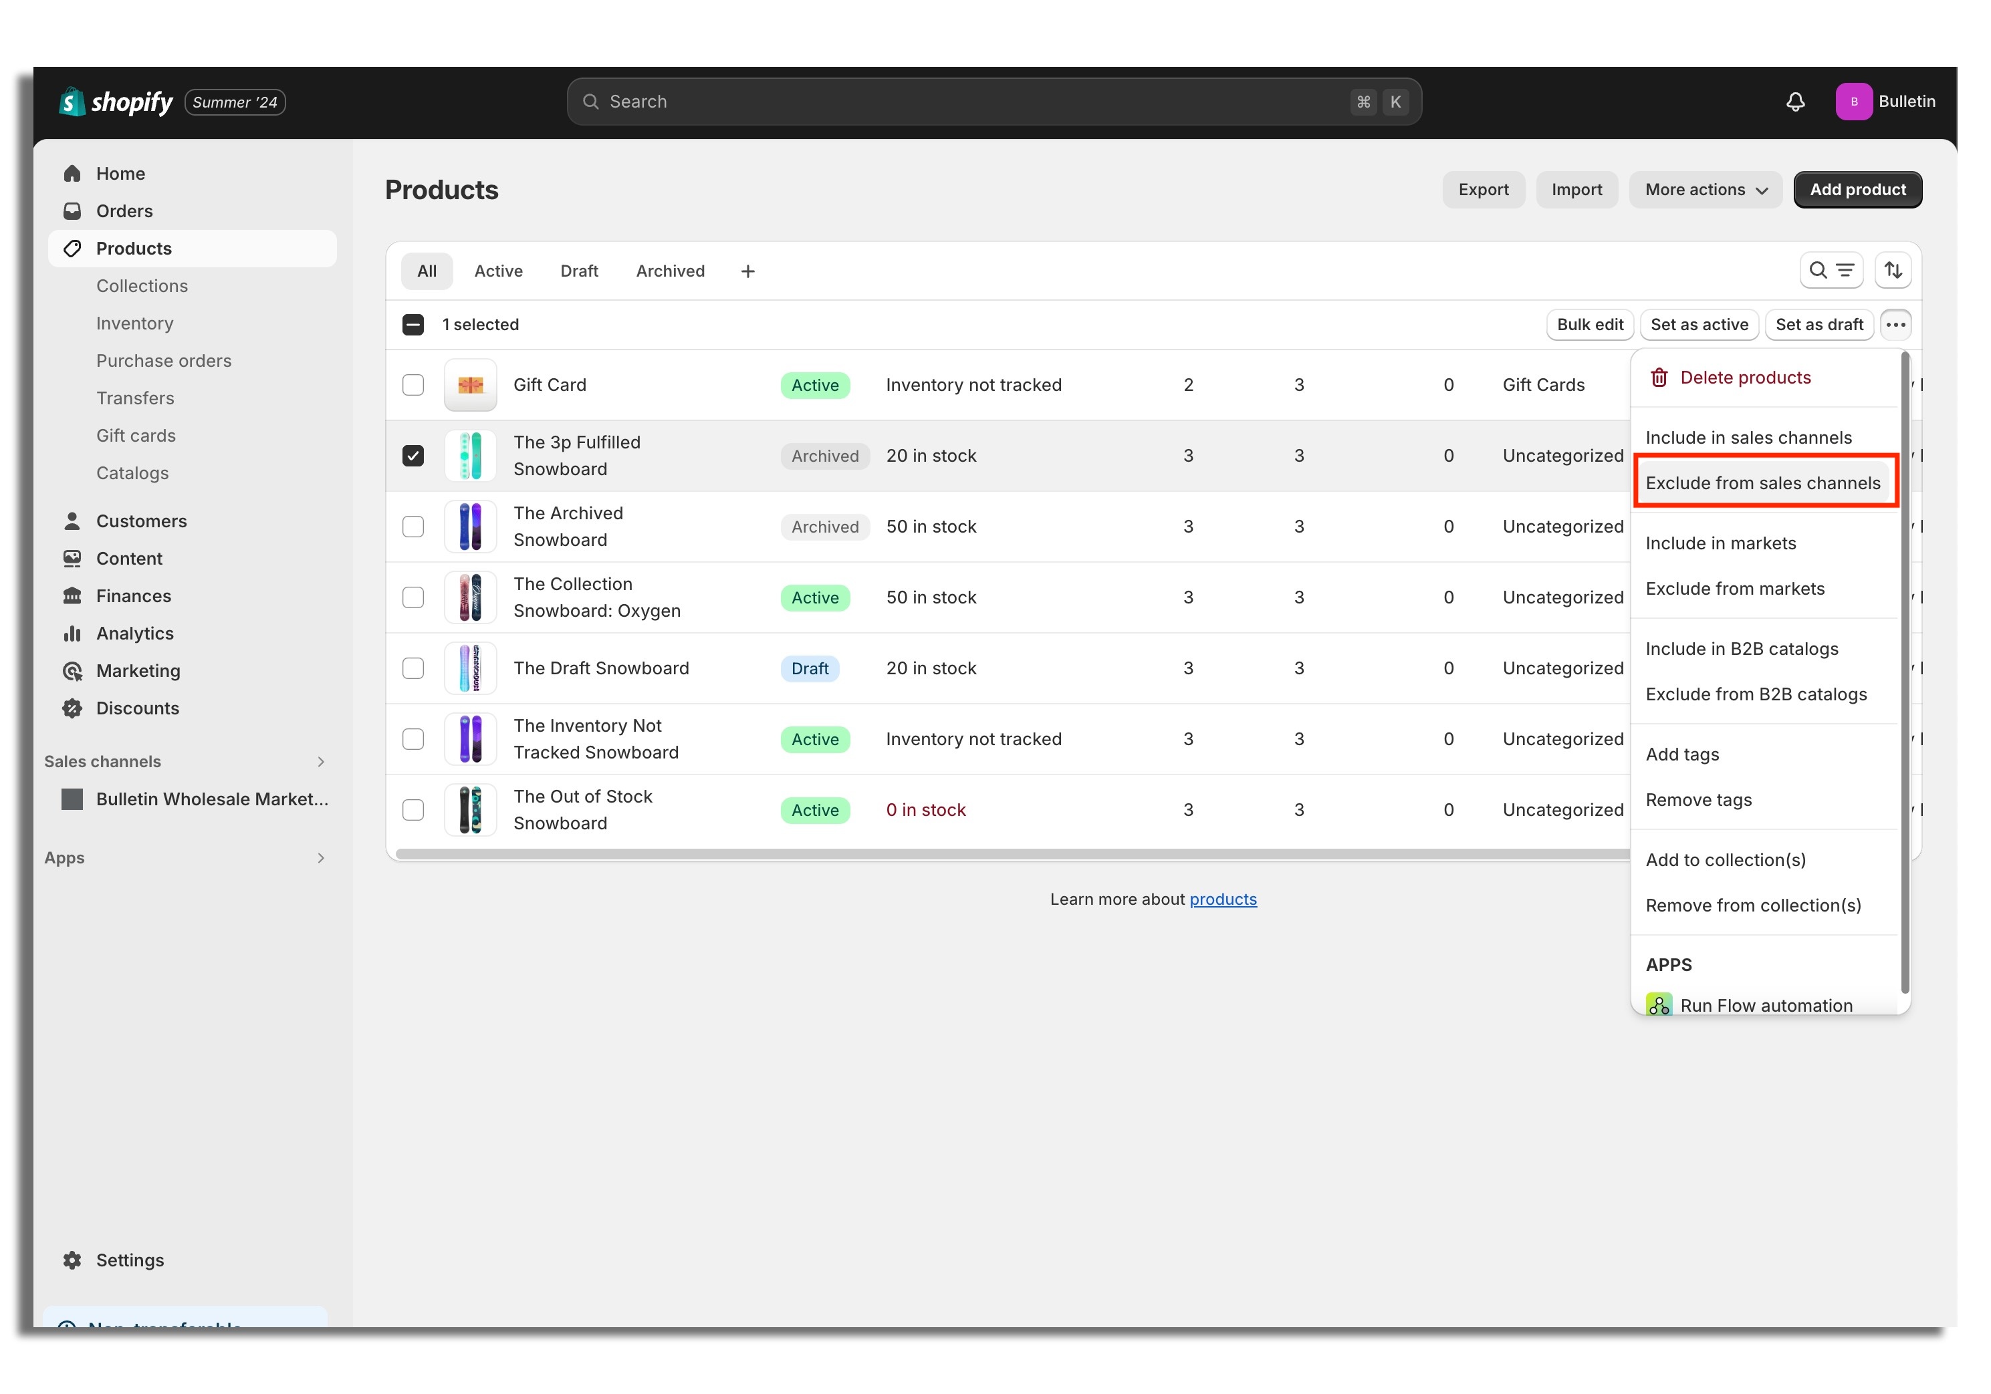
Task: Click the Products tag icon
Action: click(72, 248)
